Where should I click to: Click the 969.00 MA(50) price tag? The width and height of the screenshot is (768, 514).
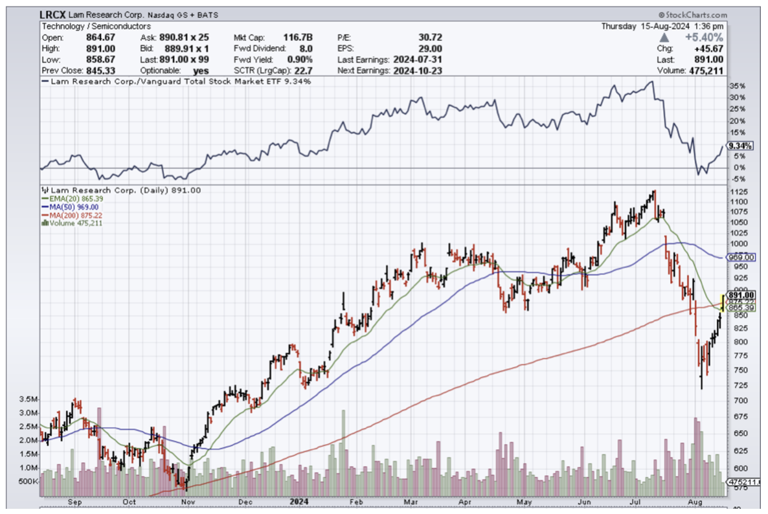[741, 257]
